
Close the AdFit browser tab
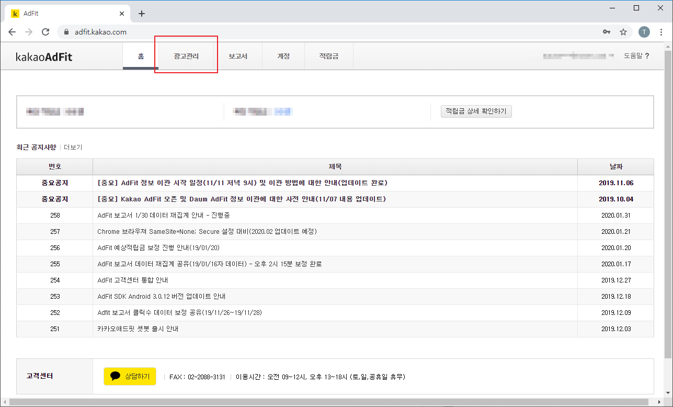pos(122,14)
